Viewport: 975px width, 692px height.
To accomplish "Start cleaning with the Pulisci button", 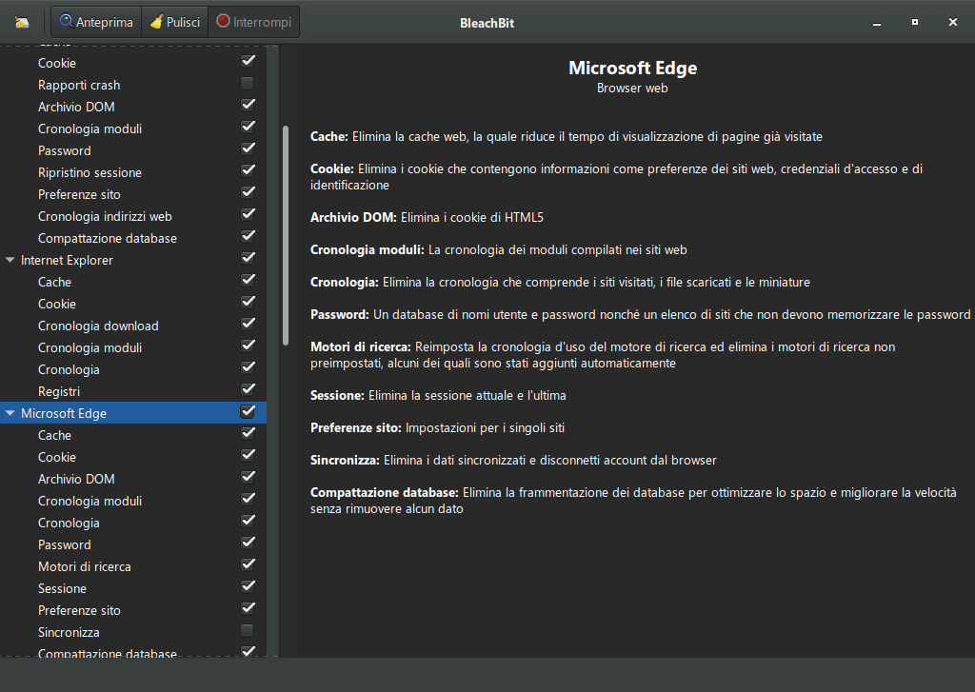I will pyautogui.click(x=175, y=23).
